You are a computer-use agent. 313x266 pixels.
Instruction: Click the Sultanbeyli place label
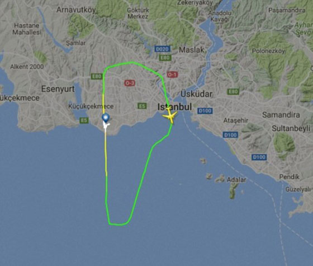[x=291, y=129]
